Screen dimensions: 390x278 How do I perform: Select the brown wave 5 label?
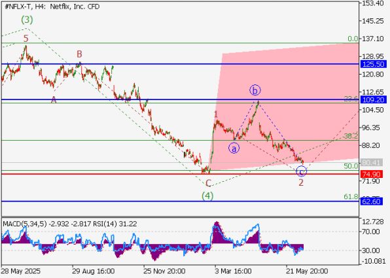click(26, 39)
